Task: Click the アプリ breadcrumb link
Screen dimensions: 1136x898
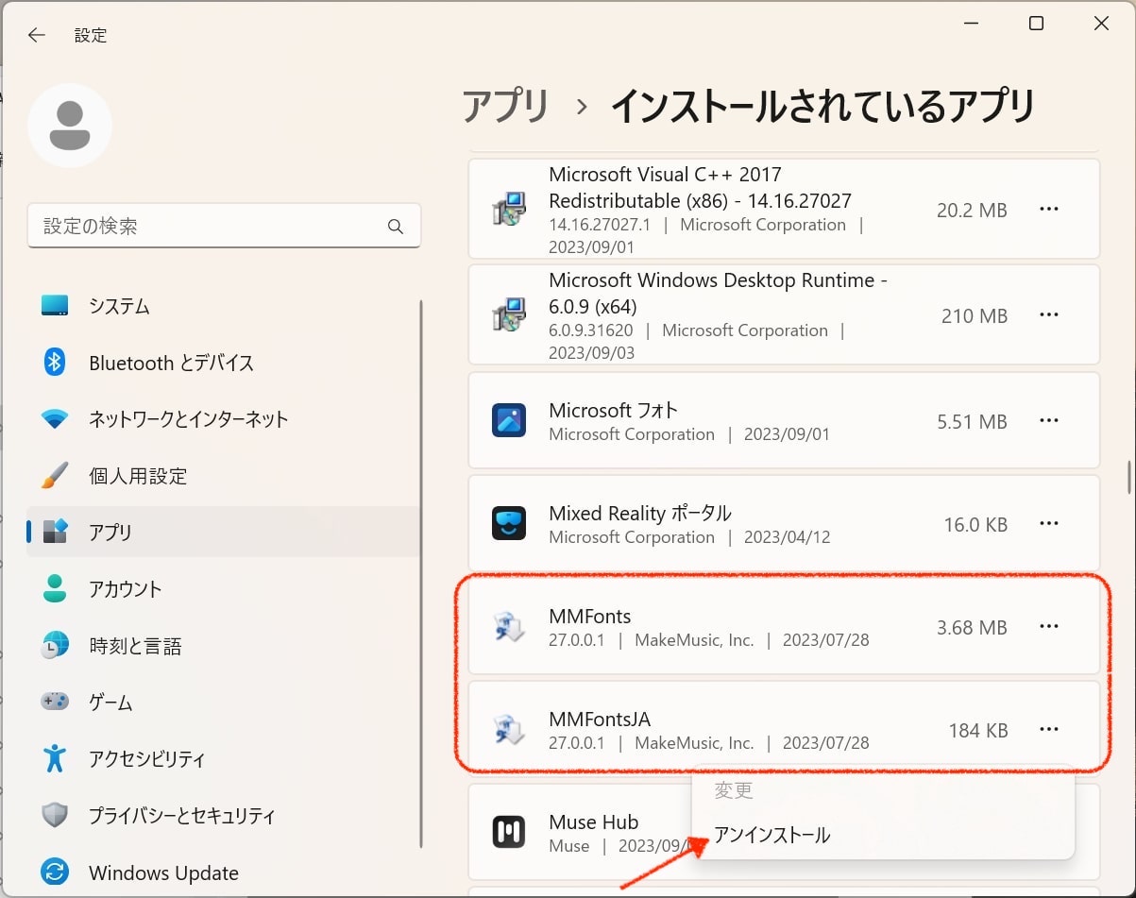Action: pyautogui.click(x=505, y=106)
